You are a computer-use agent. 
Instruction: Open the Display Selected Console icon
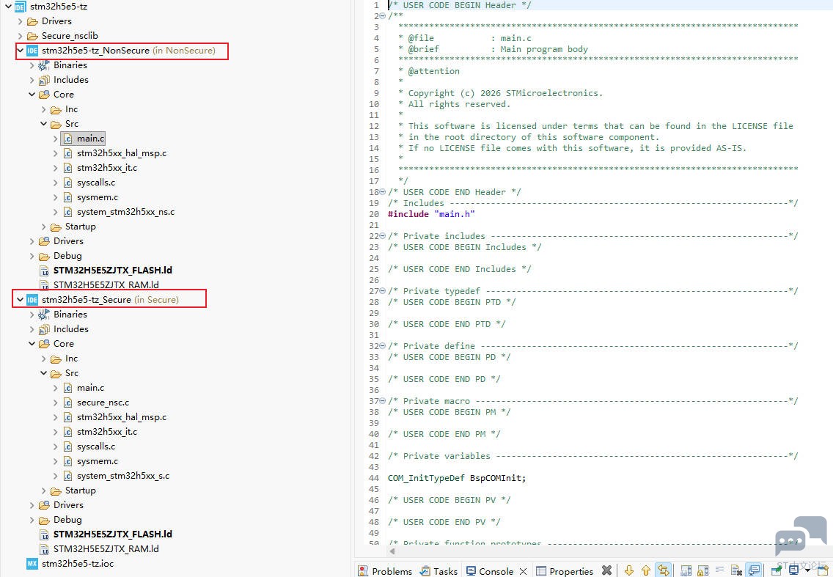tap(793, 570)
